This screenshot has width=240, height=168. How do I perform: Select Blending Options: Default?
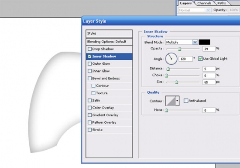coord(109,42)
